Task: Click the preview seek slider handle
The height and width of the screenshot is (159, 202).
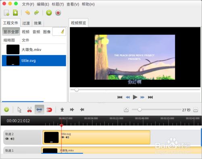Action: pos(77,90)
